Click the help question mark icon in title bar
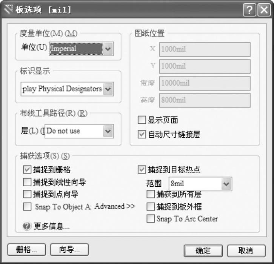 pyautogui.click(x=249, y=10)
